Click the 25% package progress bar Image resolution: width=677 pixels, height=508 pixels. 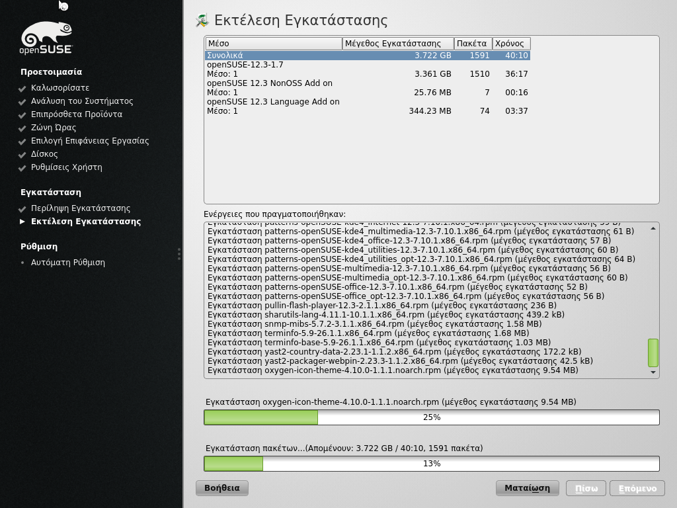point(431,417)
